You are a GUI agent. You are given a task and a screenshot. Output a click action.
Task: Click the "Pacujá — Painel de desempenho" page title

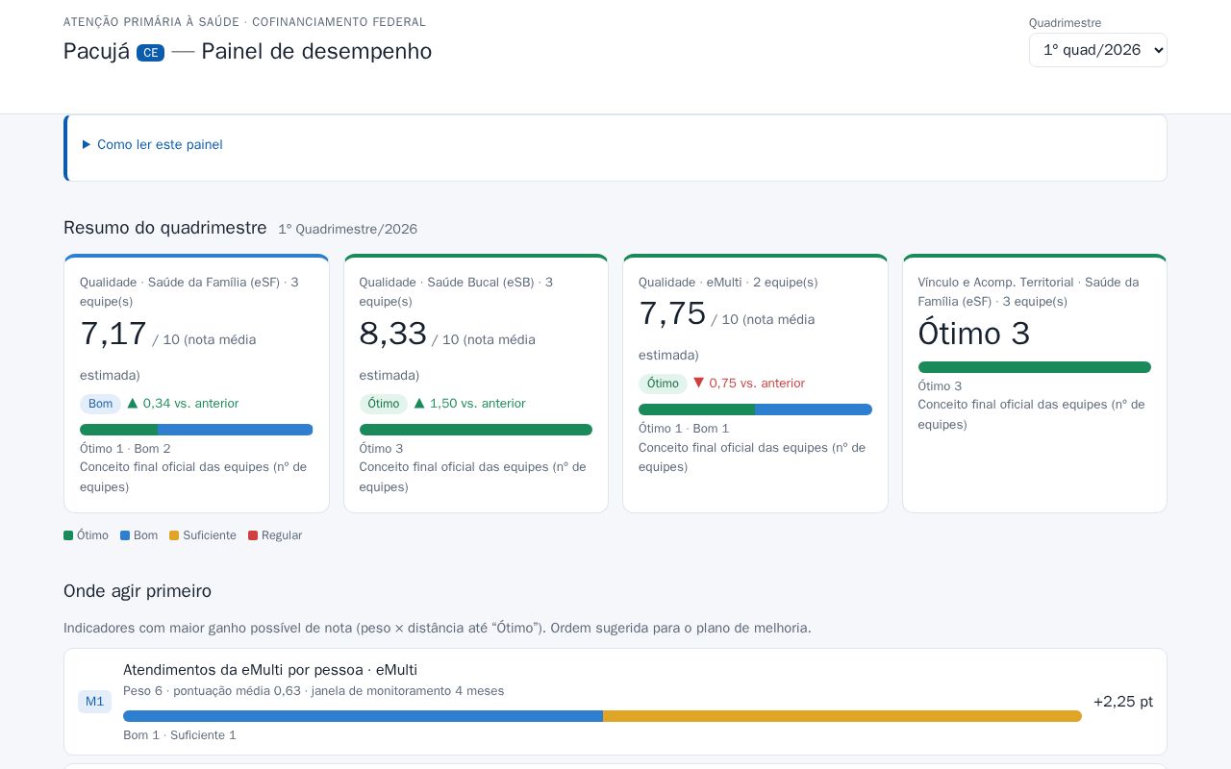[248, 52]
